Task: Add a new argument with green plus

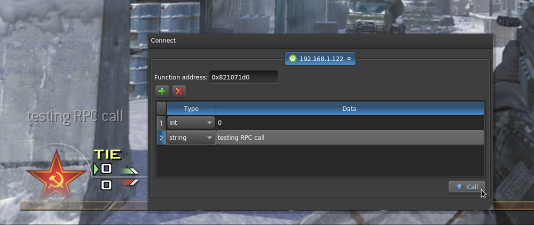Action: (162, 91)
